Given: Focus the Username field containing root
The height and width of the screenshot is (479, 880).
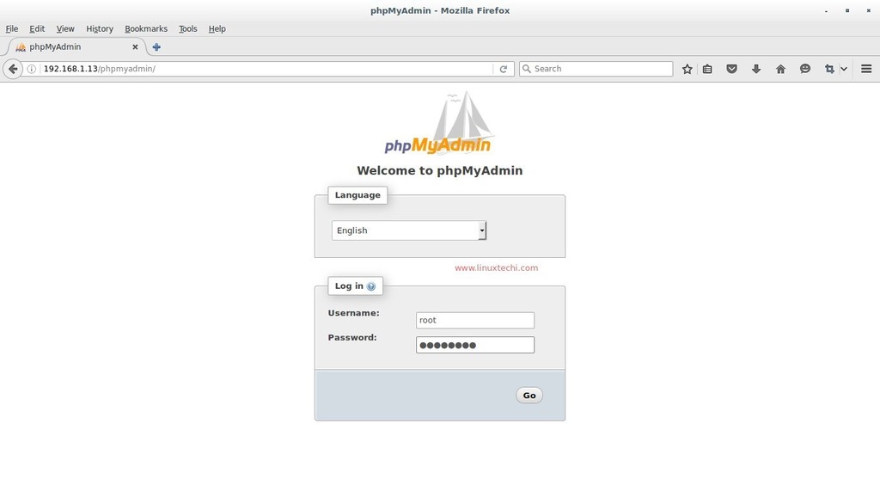Looking at the screenshot, I should [x=475, y=321].
